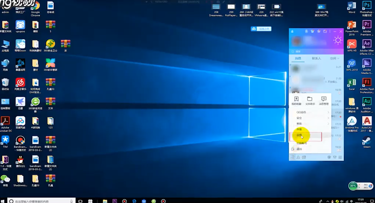This screenshot has width=375, height=203.
Task: Open the QQ app manager grid icon
Action: point(340,157)
